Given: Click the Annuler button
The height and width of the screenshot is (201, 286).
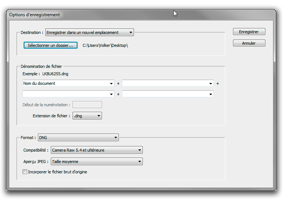Looking at the screenshot, I should click(249, 43).
